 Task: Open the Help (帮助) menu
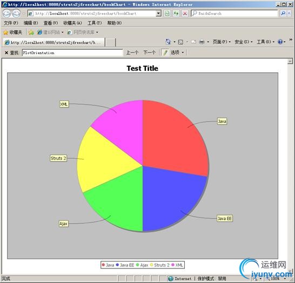[x=114, y=23]
